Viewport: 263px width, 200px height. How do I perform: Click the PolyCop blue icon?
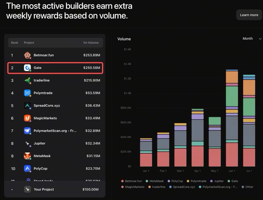27,168
